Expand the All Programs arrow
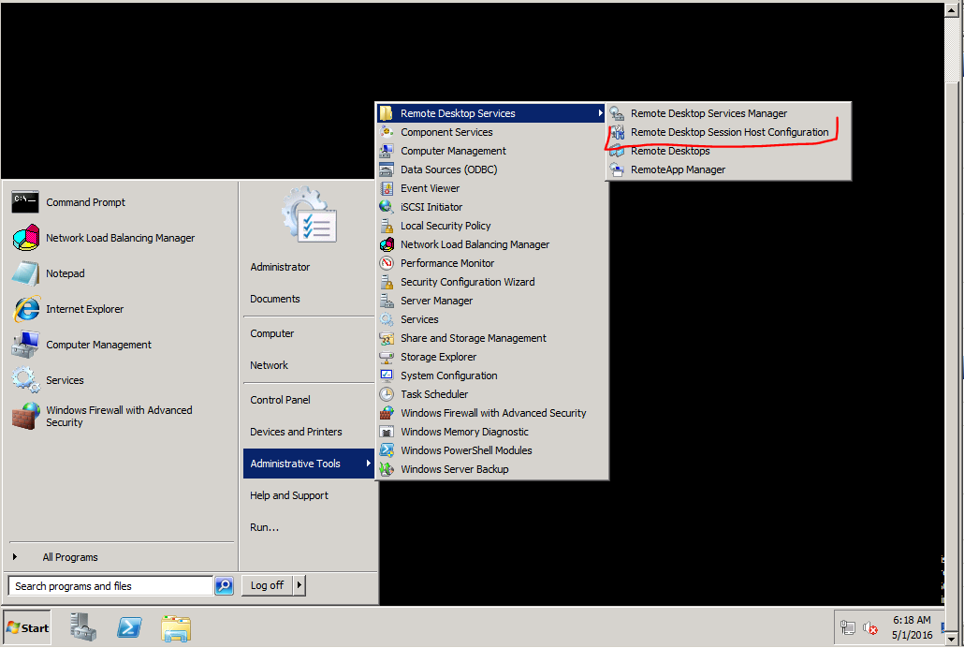This screenshot has height=648, width=964. click(x=15, y=557)
